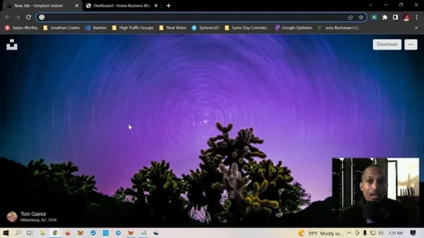Open the volume speaker control
The width and height of the screenshot is (424, 238).
point(381,233)
